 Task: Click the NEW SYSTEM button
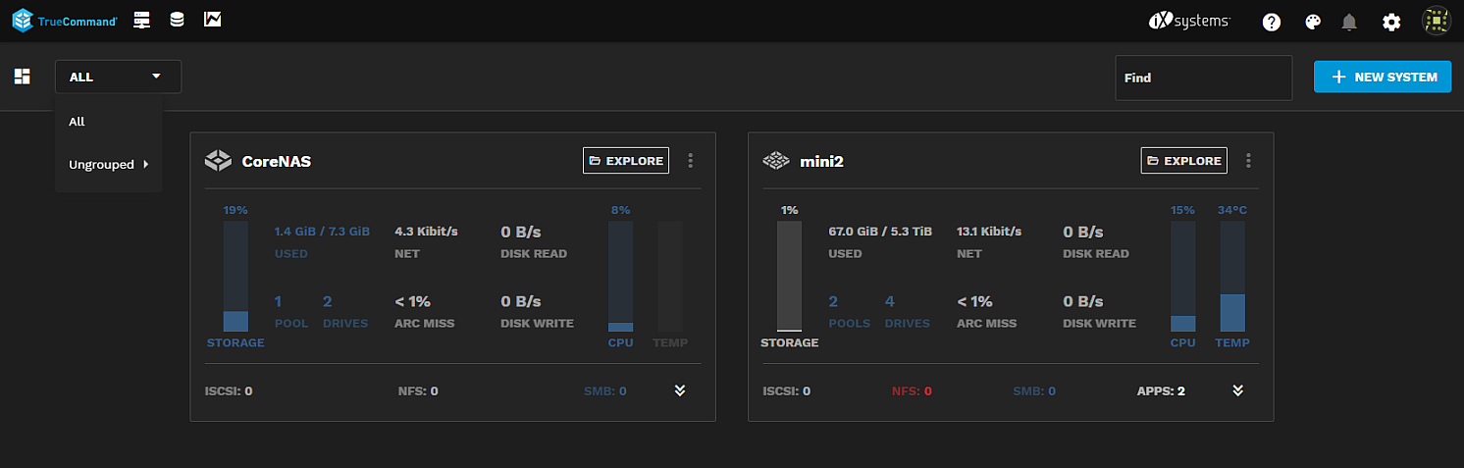pos(1383,77)
